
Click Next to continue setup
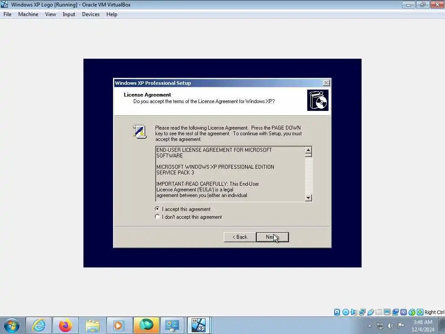(x=272, y=237)
